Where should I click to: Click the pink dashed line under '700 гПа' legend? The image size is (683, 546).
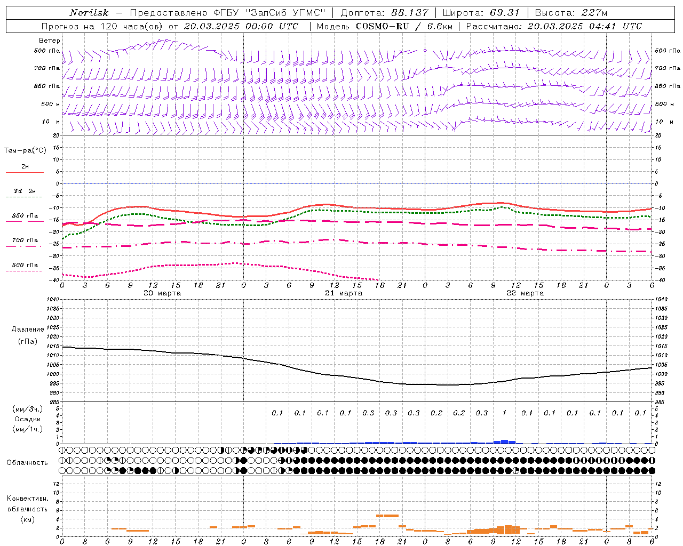(23, 247)
